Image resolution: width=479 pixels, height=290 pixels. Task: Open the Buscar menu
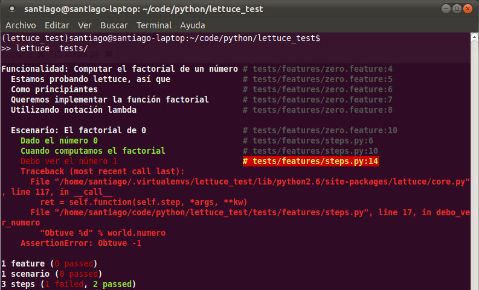pyautogui.click(x=114, y=25)
